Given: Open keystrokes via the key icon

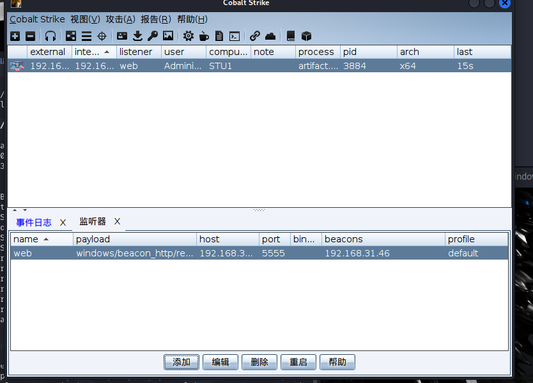Looking at the screenshot, I should click(x=153, y=36).
